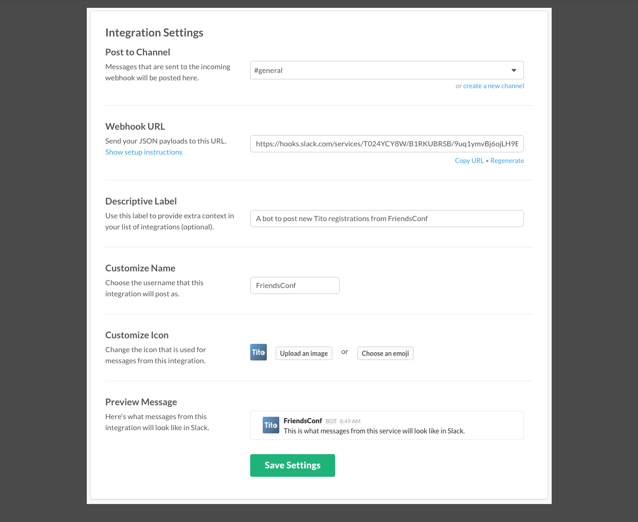638x522 pixels.
Task: Click FriendsConf name in preview message
Action: [x=303, y=421]
